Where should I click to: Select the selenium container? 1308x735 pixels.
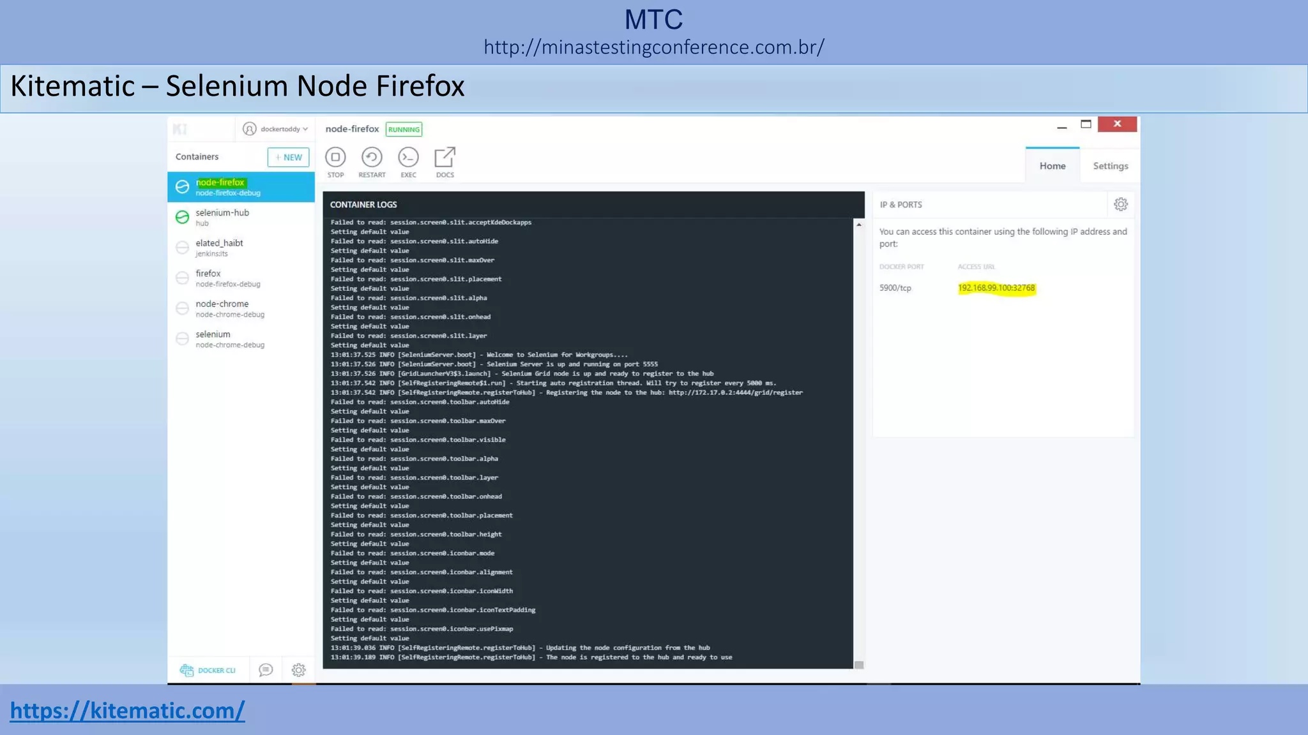[241, 339]
